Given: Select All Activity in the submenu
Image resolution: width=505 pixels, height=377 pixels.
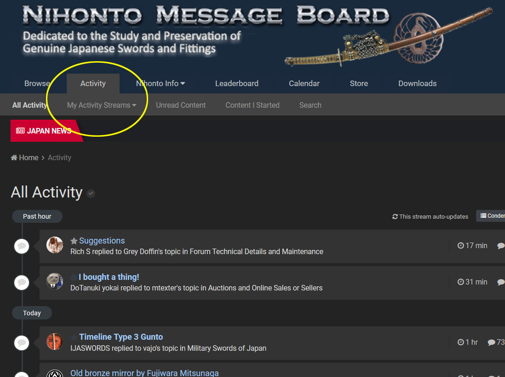Looking at the screenshot, I should [x=29, y=105].
